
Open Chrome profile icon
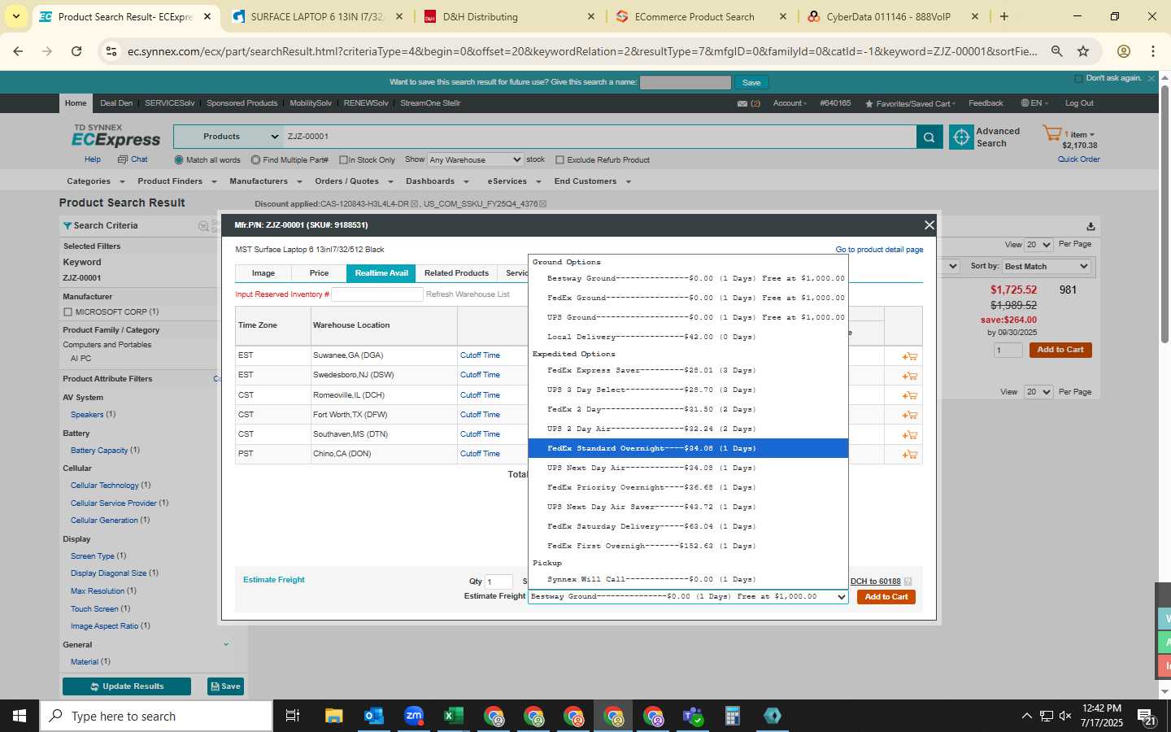pos(1124,51)
